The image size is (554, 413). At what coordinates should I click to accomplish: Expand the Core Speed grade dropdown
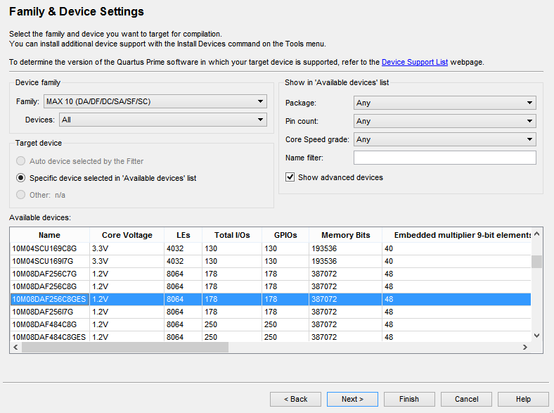pyautogui.click(x=445, y=139)
